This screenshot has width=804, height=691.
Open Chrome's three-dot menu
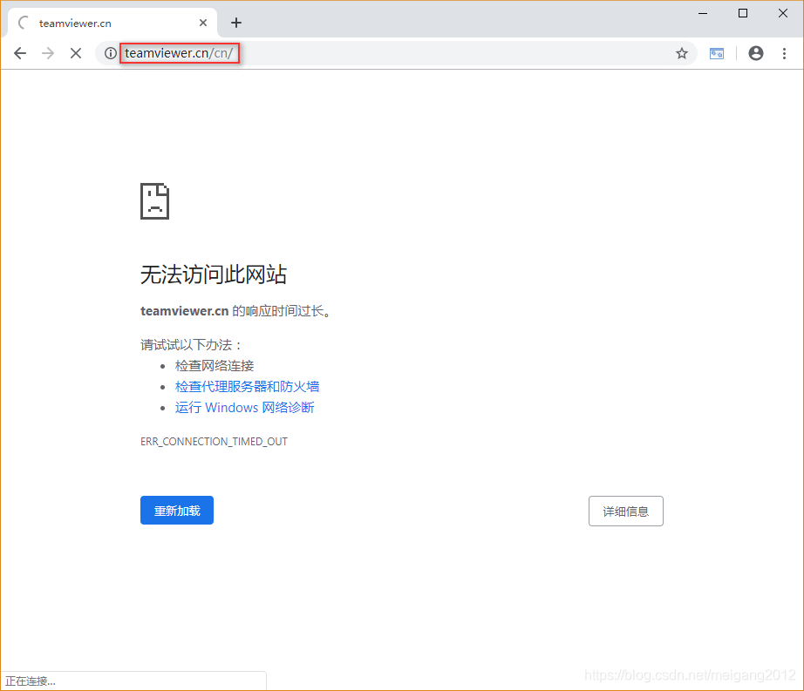point(784,53)
